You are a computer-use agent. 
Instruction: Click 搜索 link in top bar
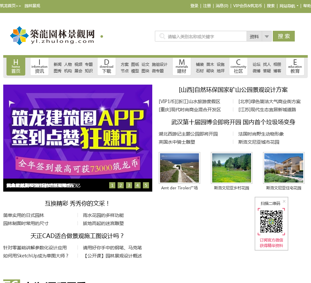[271, 6]
